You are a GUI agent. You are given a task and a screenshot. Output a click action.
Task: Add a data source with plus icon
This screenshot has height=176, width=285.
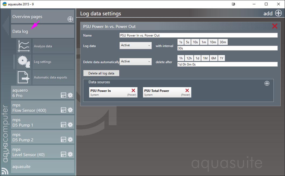(267, 83)
